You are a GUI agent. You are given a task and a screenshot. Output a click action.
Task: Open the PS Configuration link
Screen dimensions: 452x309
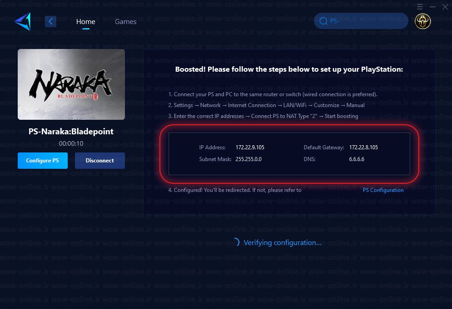click(383, 190)
